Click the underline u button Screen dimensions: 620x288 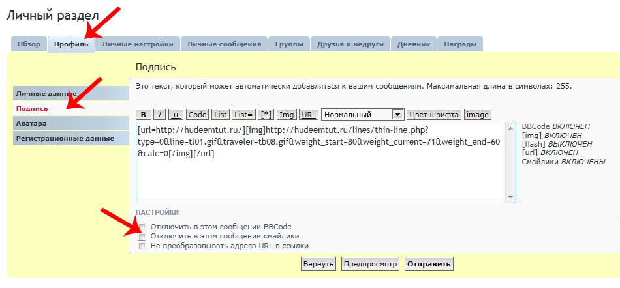(x=176, y=115)
